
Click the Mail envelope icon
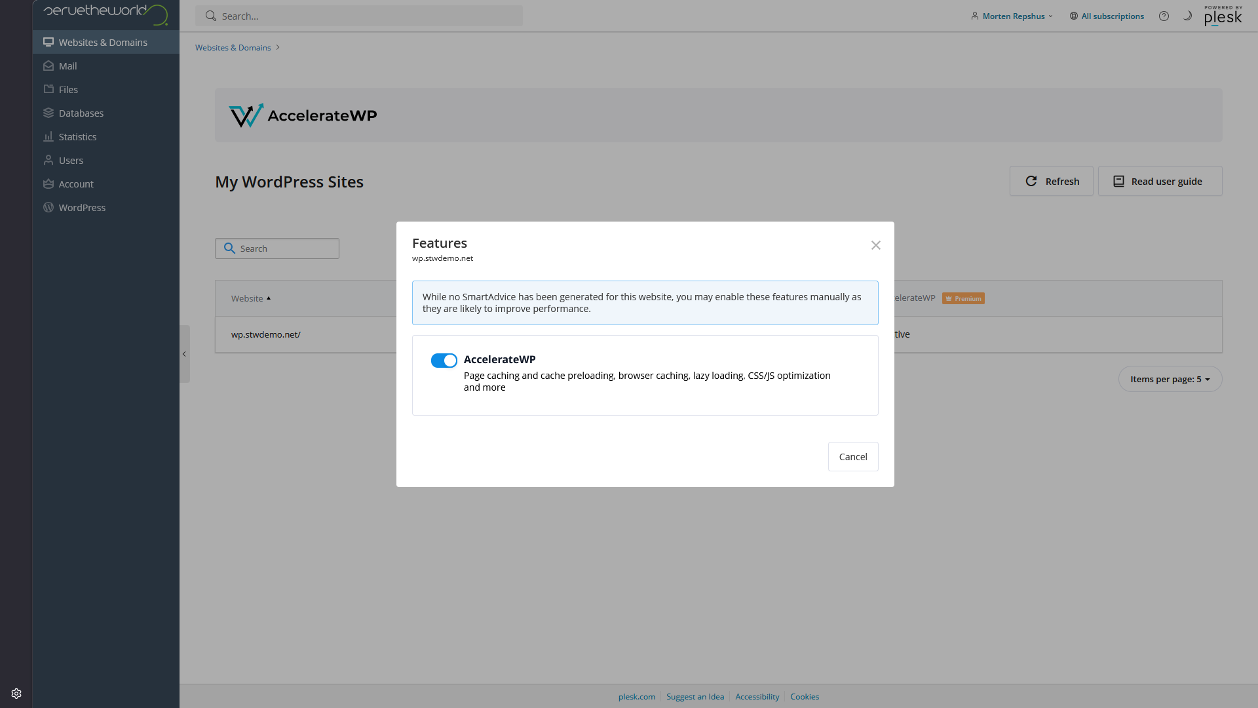(48, 66)
